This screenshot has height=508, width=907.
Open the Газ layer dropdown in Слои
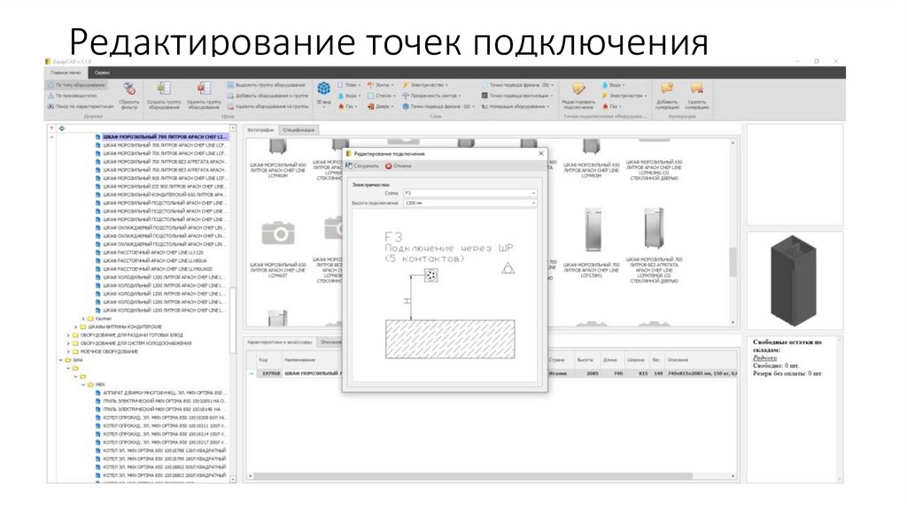point(347,106)
